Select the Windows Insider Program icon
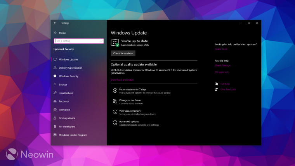Image resolution: width=295 pixels, height=166 pixels. pos(55,135)
